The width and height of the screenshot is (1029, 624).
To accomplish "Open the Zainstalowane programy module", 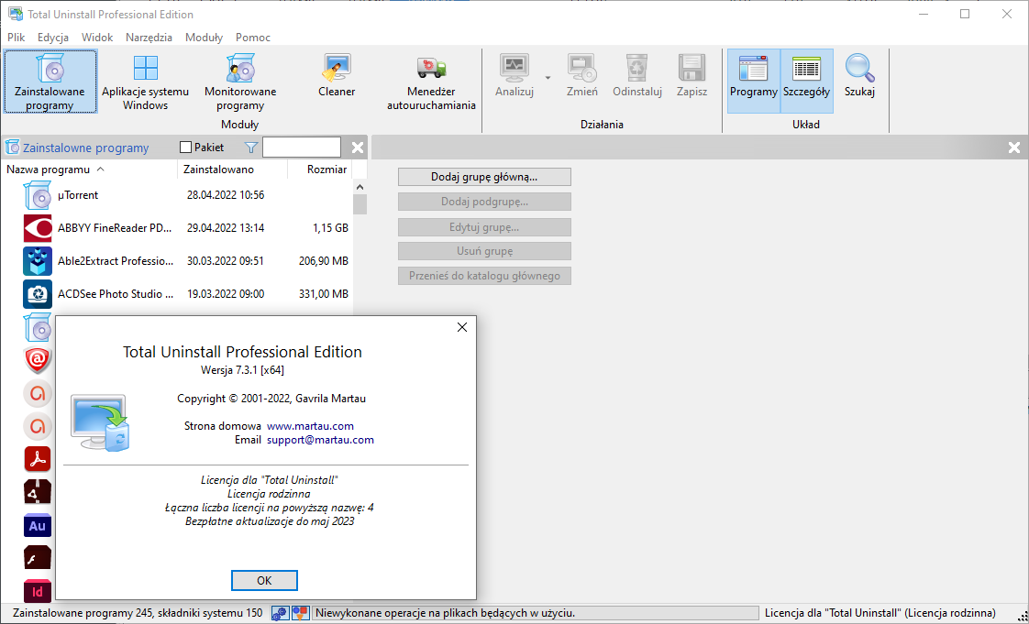I will pyautogui.click(x=50, y=82).
